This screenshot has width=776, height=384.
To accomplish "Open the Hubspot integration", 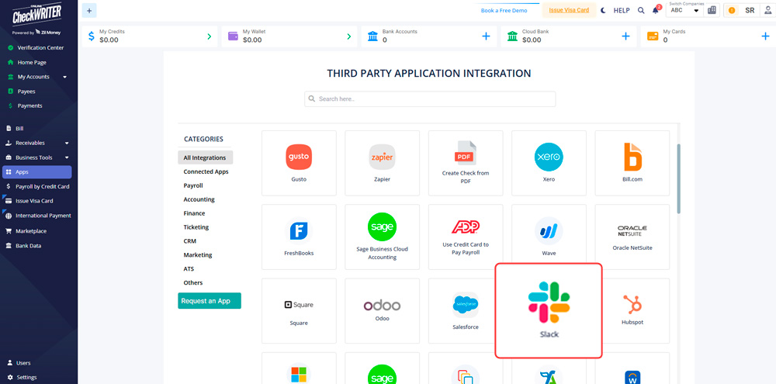I will pos(636,311).
